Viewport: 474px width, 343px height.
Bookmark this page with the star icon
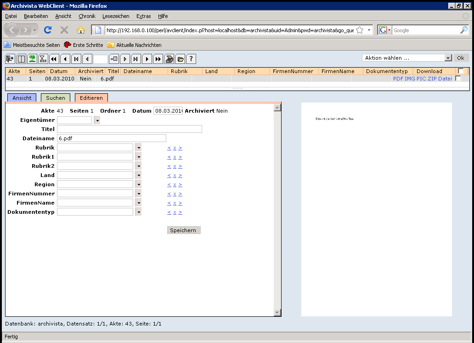tap(360, 30)
